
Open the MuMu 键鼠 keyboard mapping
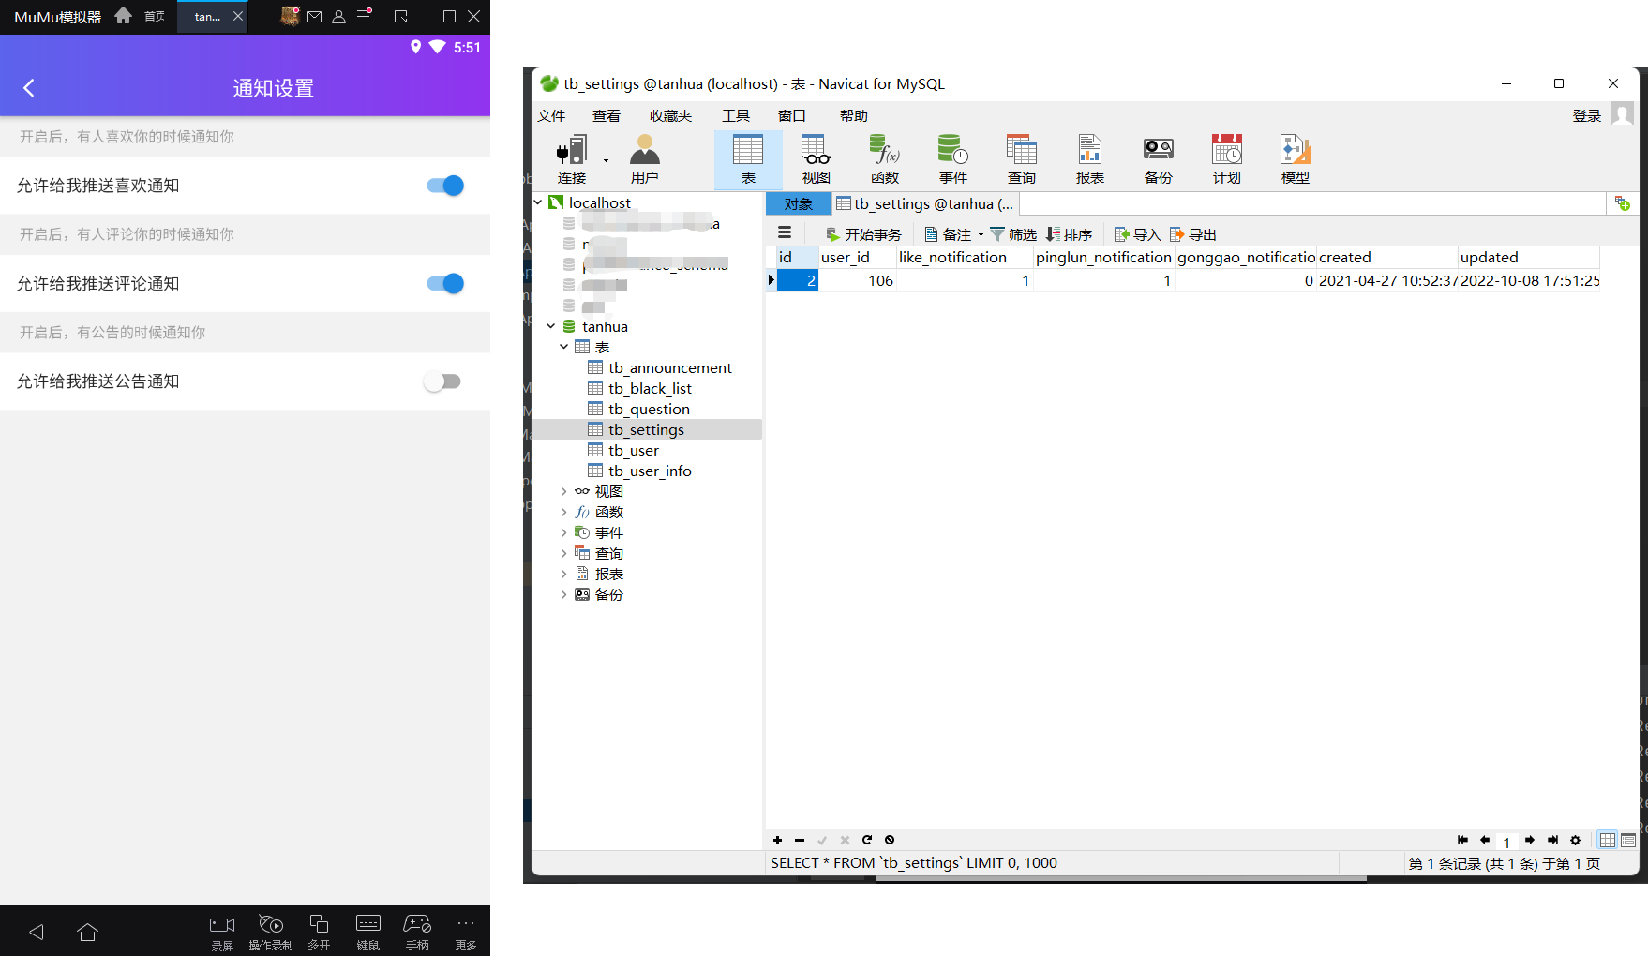point(368,933)
